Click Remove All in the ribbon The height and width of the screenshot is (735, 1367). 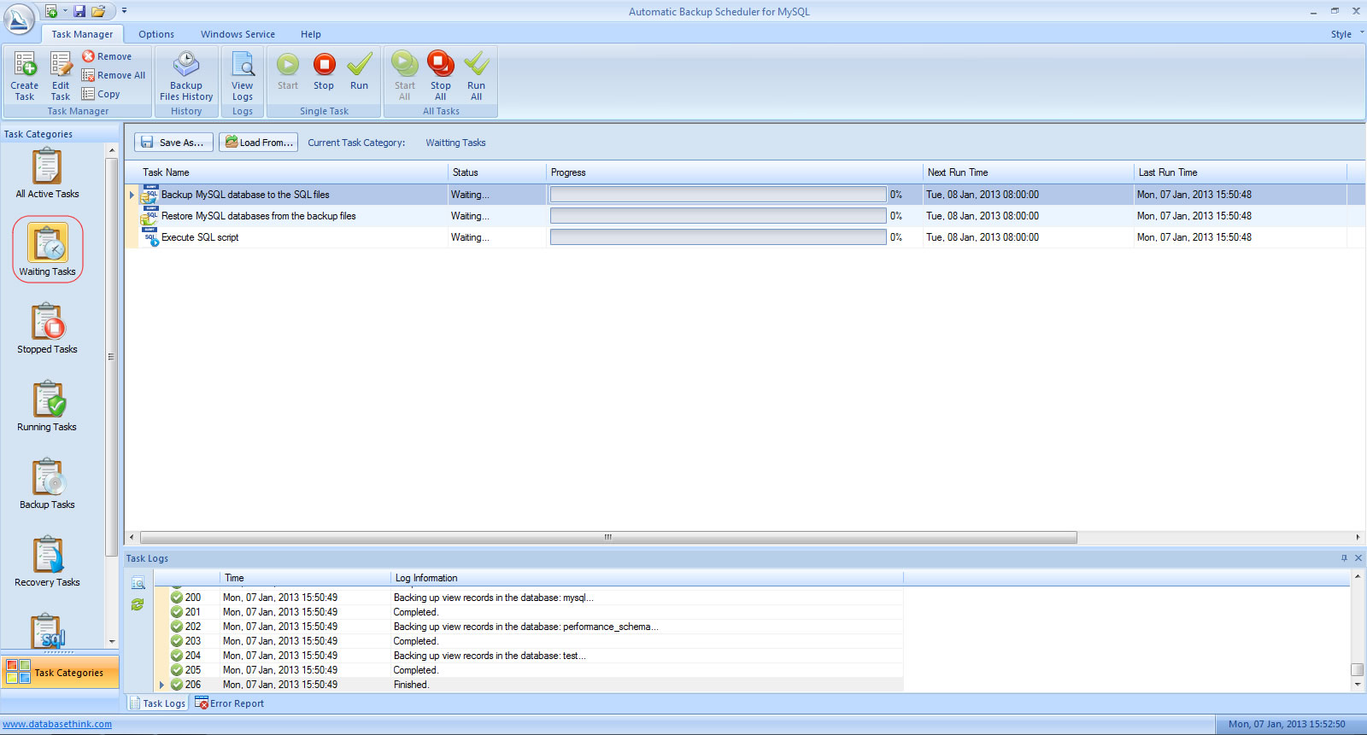point(114,75)
